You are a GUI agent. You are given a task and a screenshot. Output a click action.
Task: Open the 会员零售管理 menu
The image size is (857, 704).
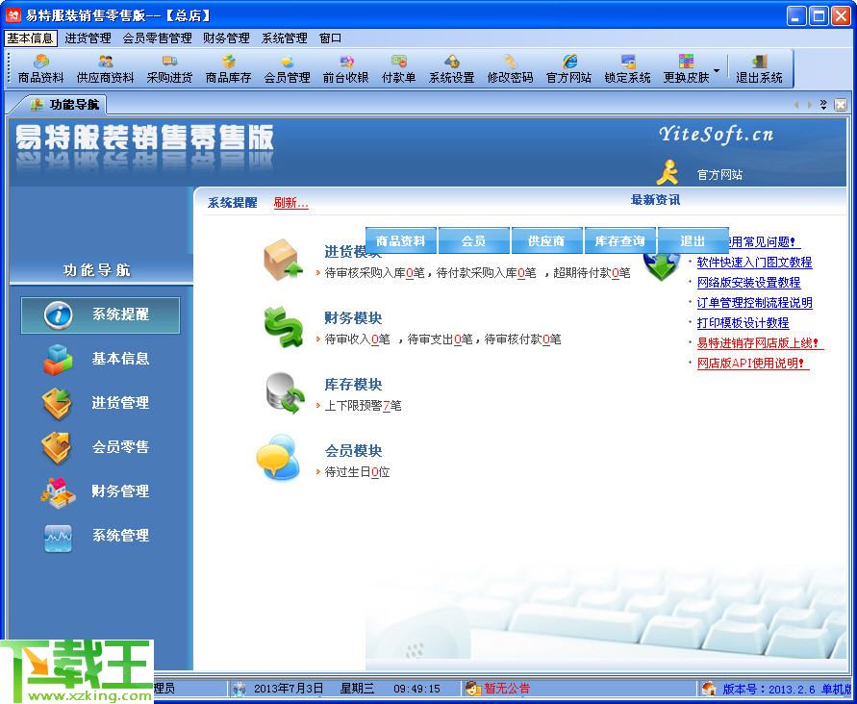157,38
